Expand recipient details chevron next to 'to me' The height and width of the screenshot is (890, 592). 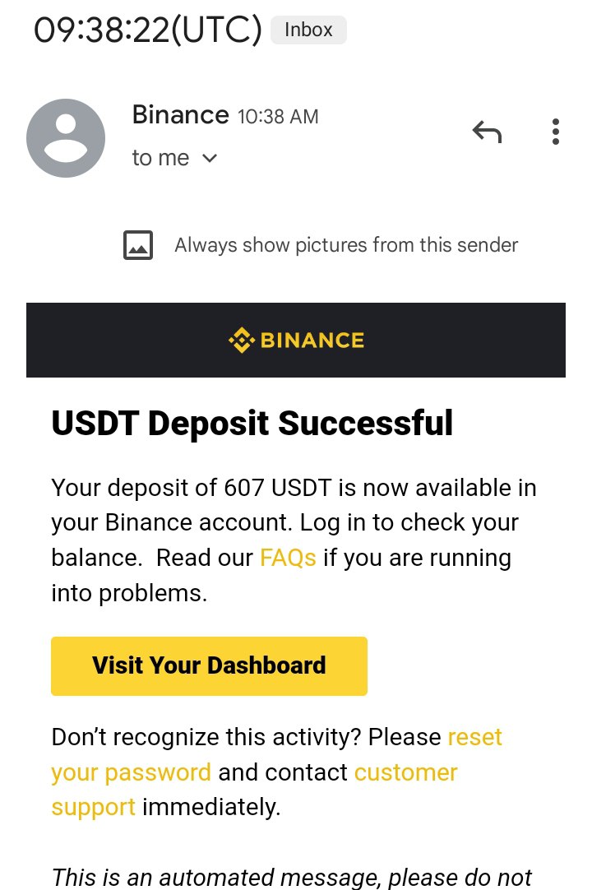pos(210,158)
